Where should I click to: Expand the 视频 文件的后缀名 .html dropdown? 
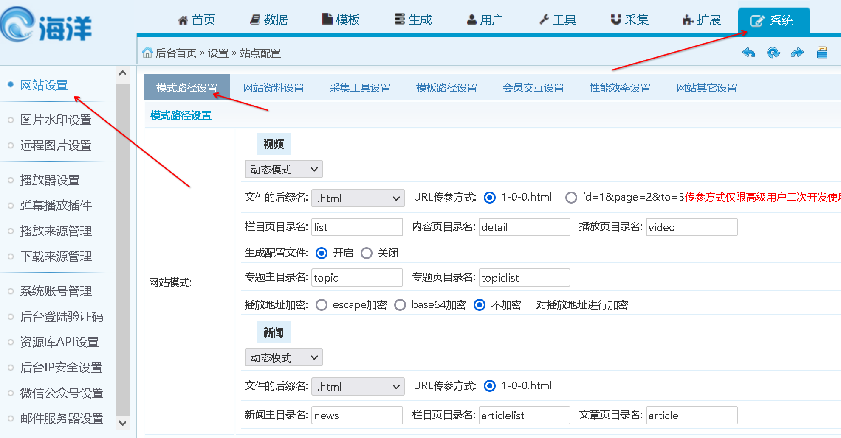click(358, 198)
